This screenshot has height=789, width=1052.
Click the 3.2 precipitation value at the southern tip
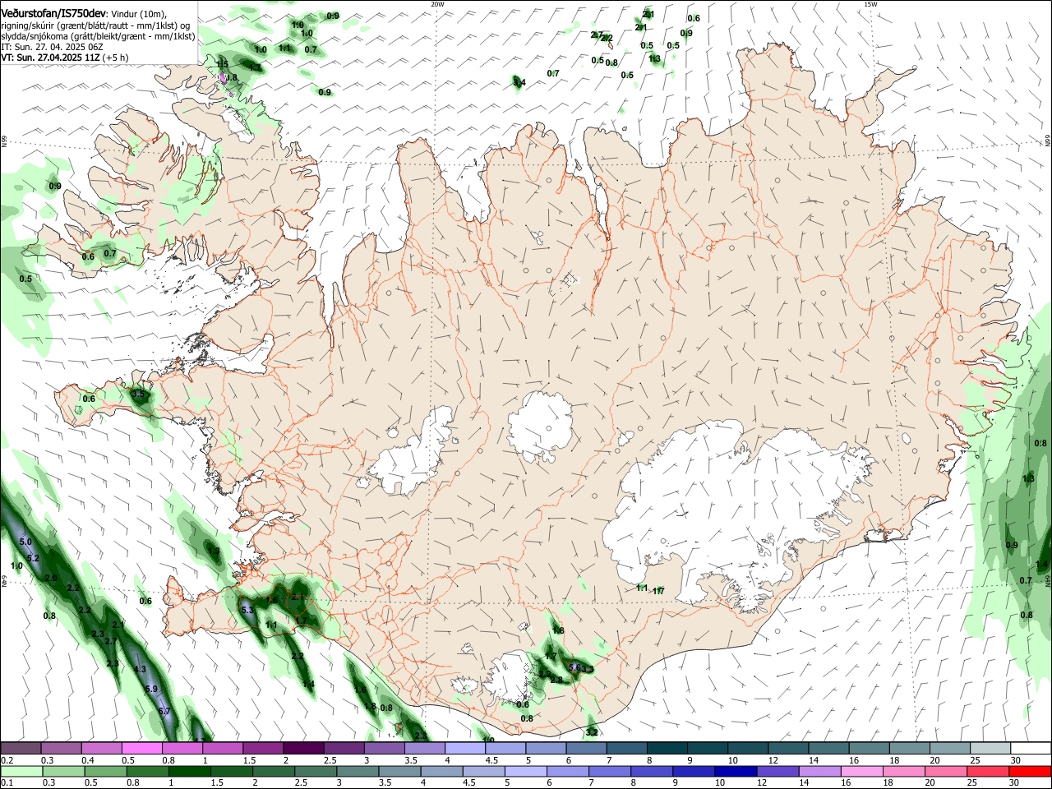[x=592, y=731]
